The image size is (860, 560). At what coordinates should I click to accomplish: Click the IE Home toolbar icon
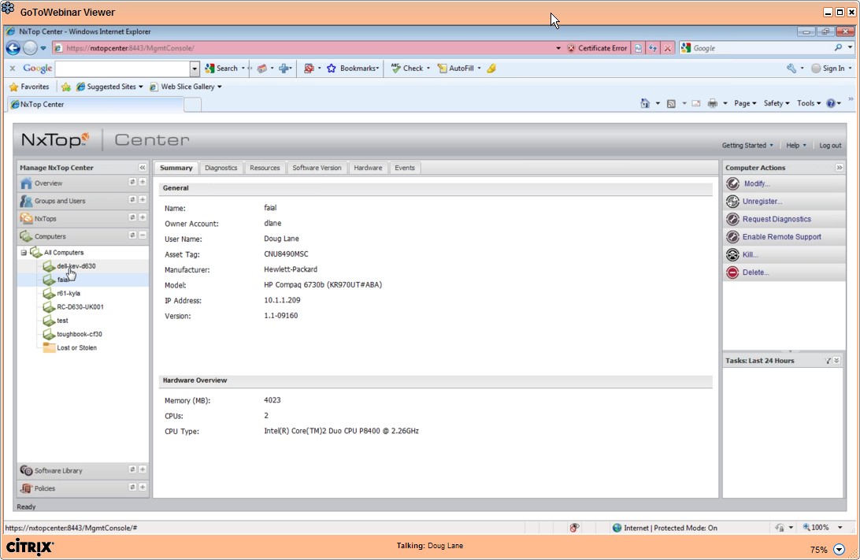645,103
